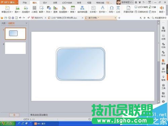Image resolution: width=168 pixels, height=126 pixels.
Task: Open the 属性 properties panel in sidebar
Action: [163, 62]
